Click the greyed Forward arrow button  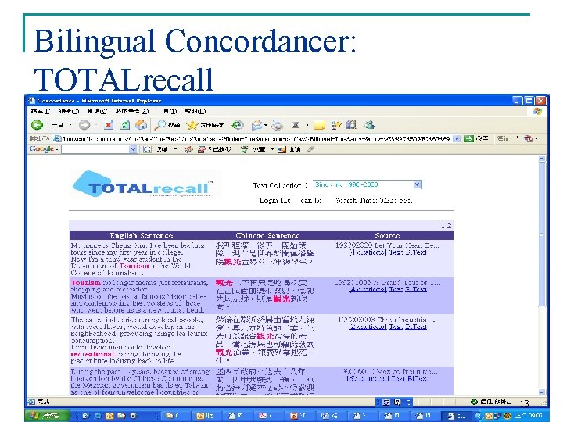coord(84,125)
